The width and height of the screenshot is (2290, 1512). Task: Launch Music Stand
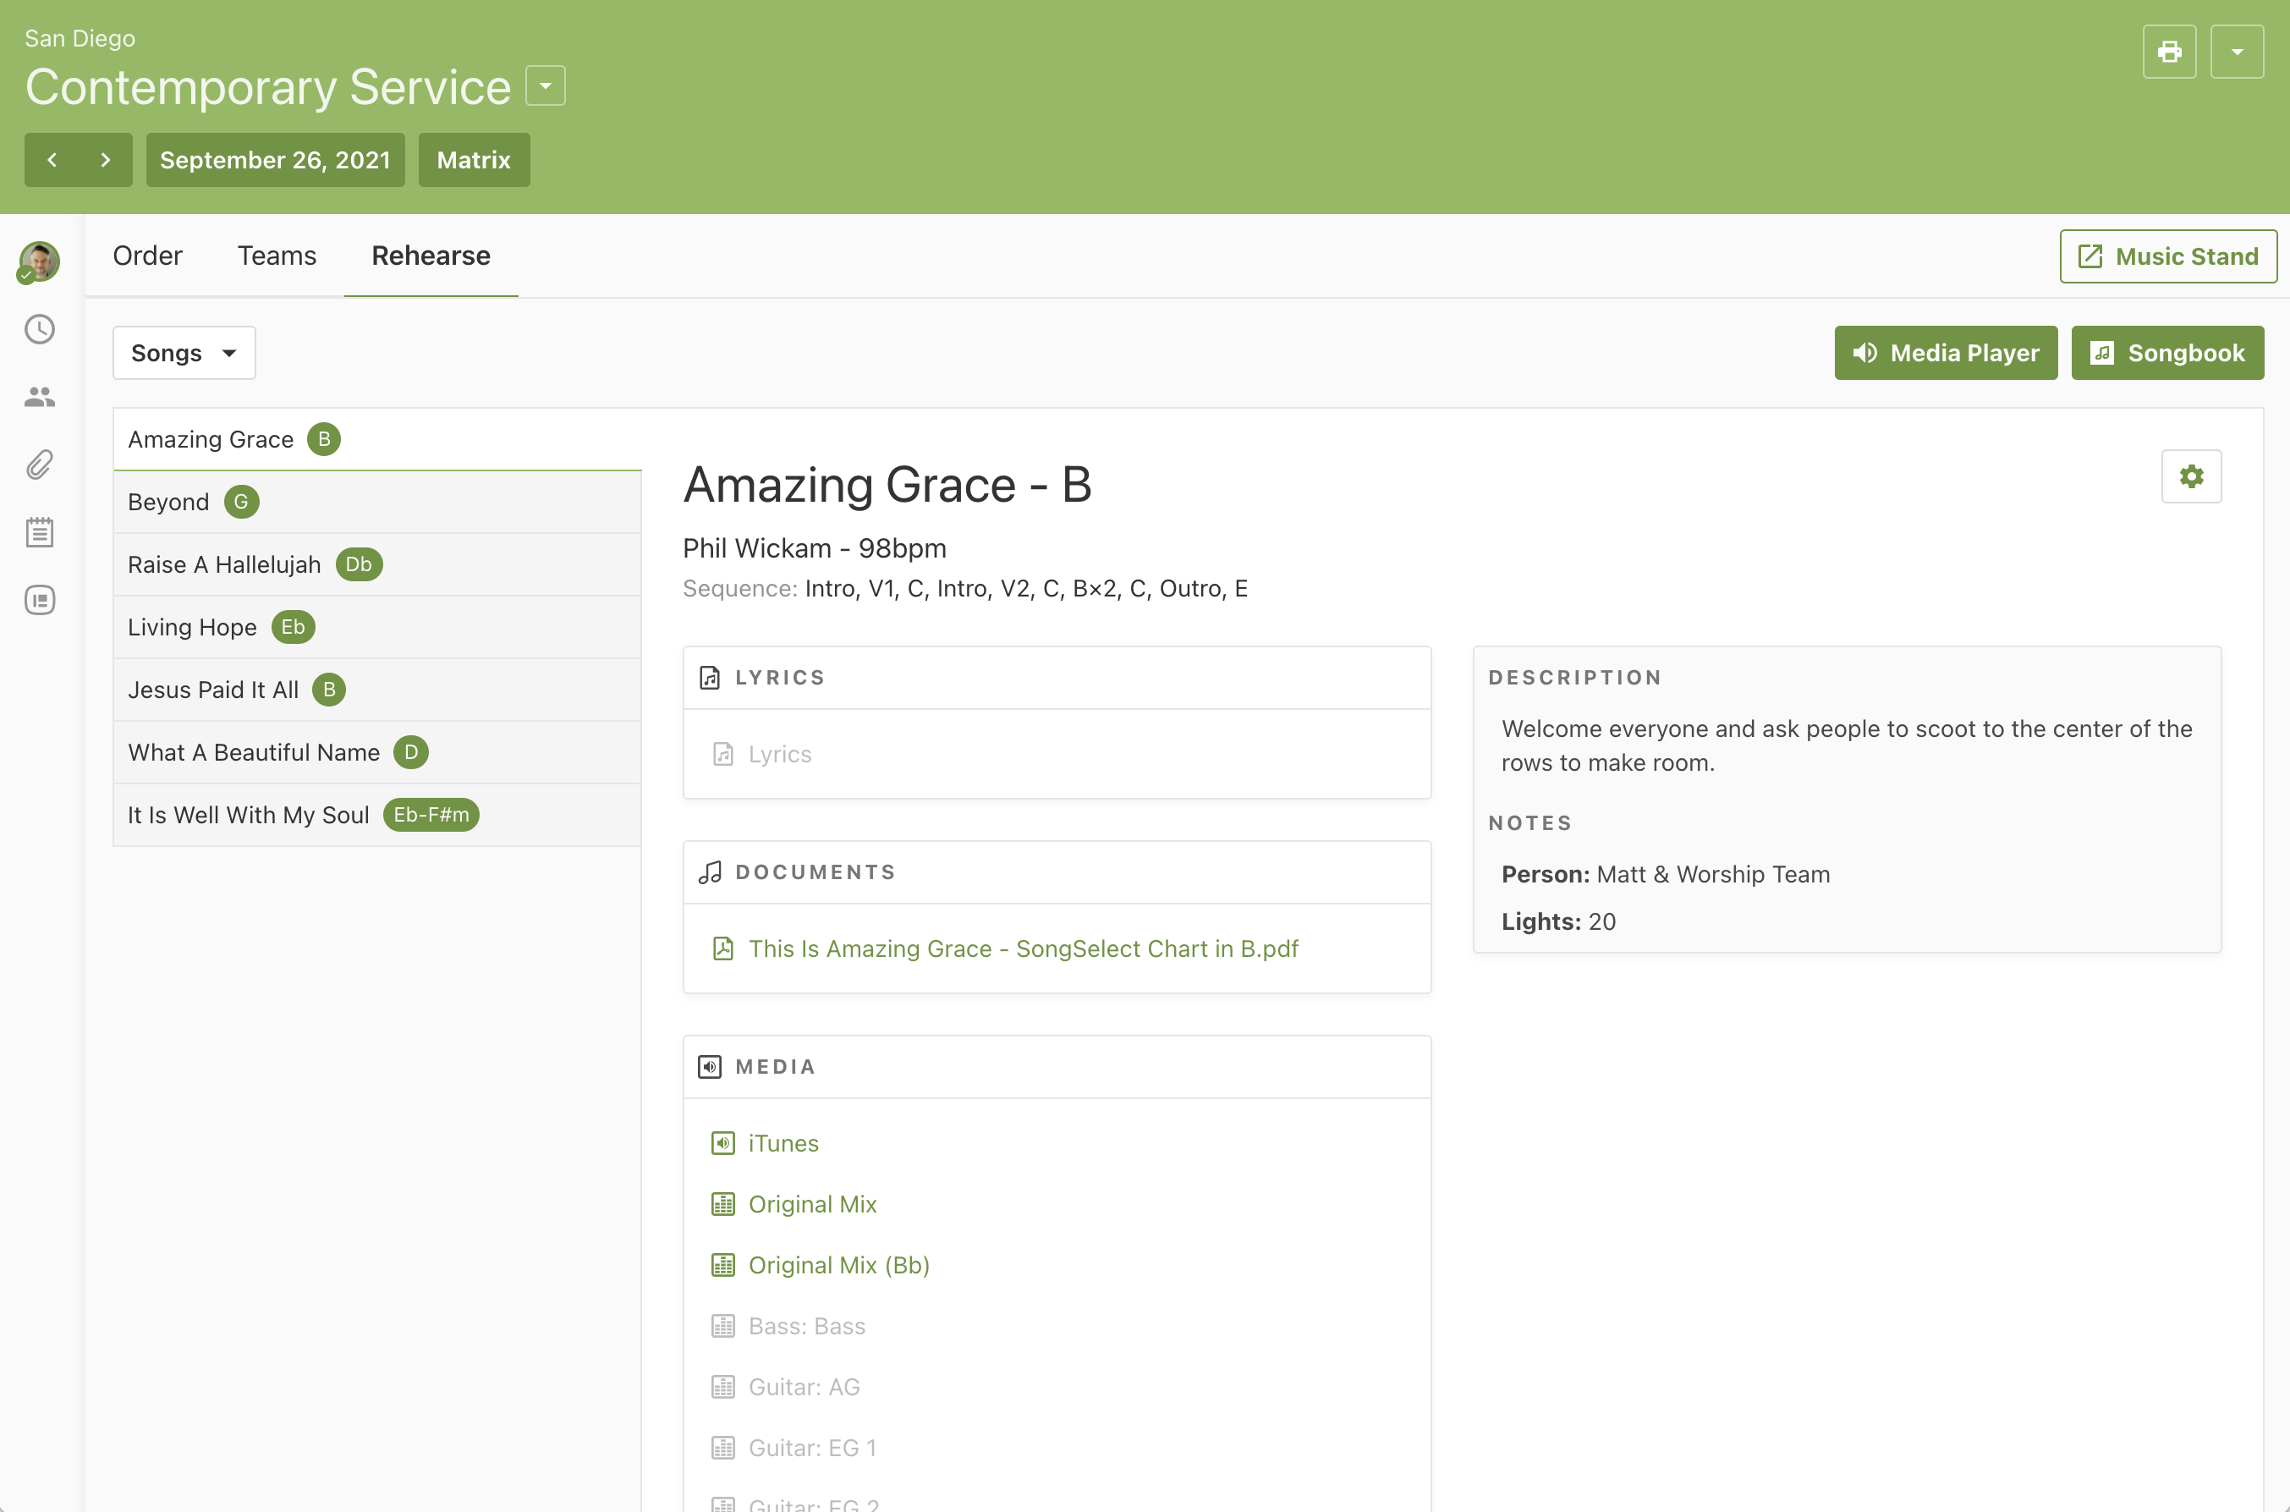pyautogui.click(x=2167, y=256)
